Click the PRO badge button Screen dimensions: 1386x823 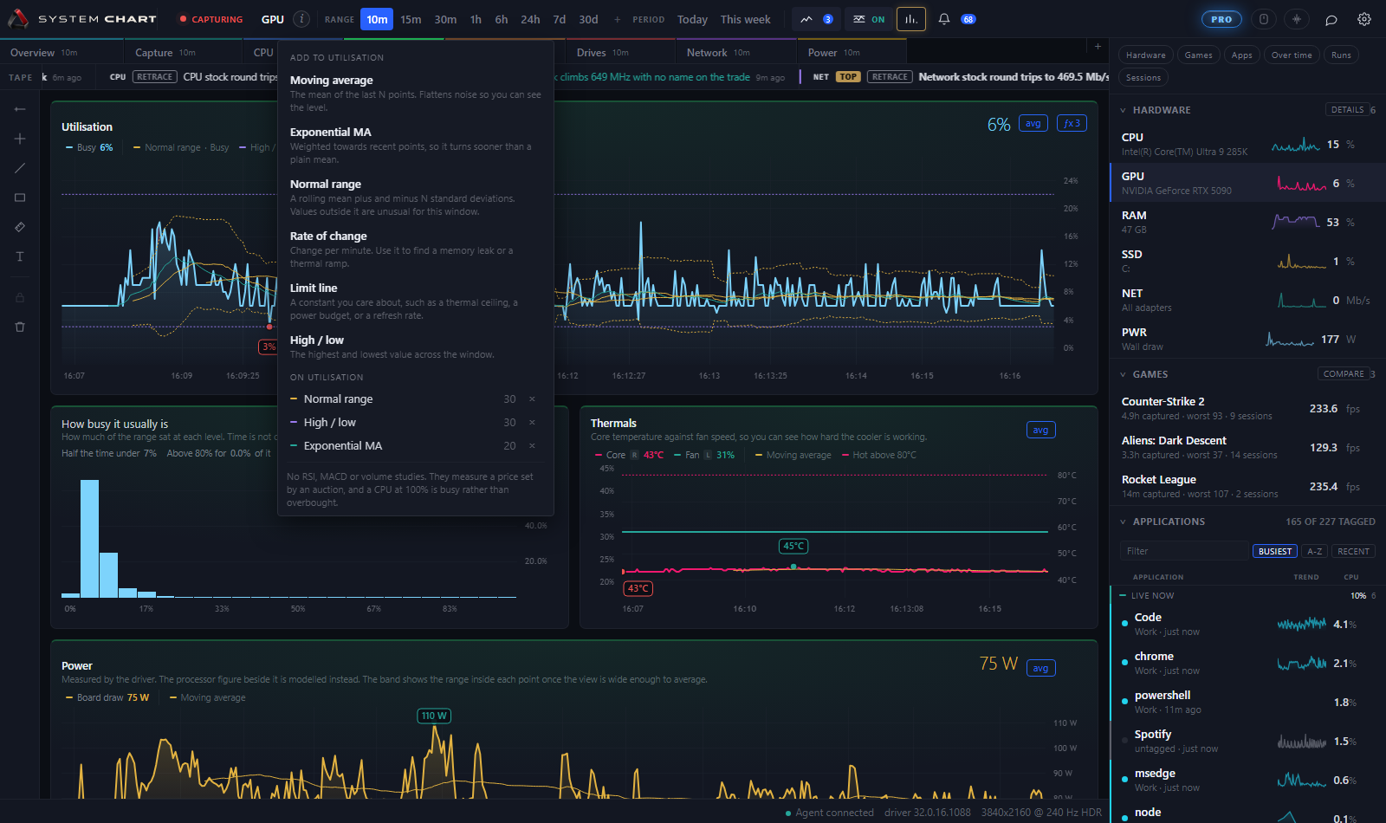[x=1221, y=19]
